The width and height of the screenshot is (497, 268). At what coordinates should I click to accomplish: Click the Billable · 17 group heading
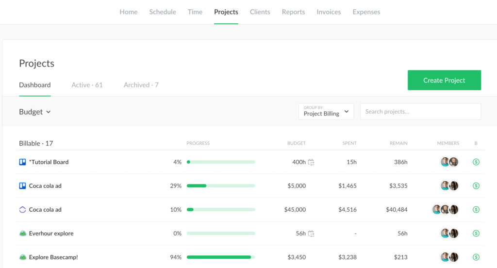click(x=36, y=143)
